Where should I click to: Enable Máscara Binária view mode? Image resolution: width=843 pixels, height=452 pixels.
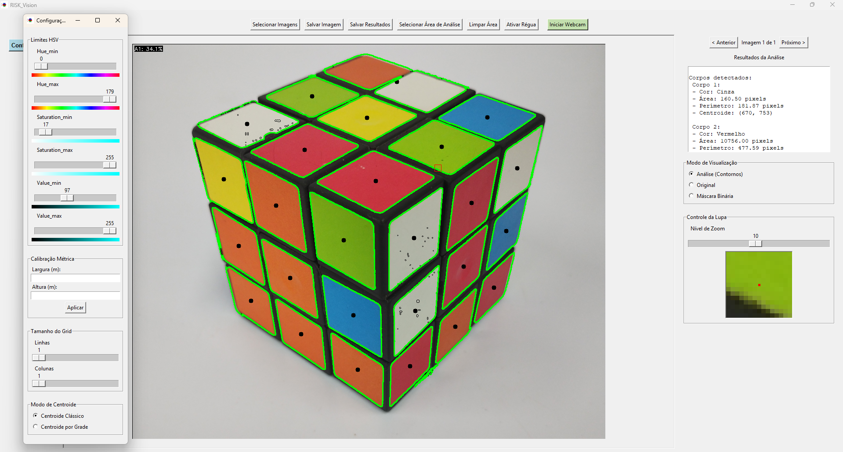[691, 196]
